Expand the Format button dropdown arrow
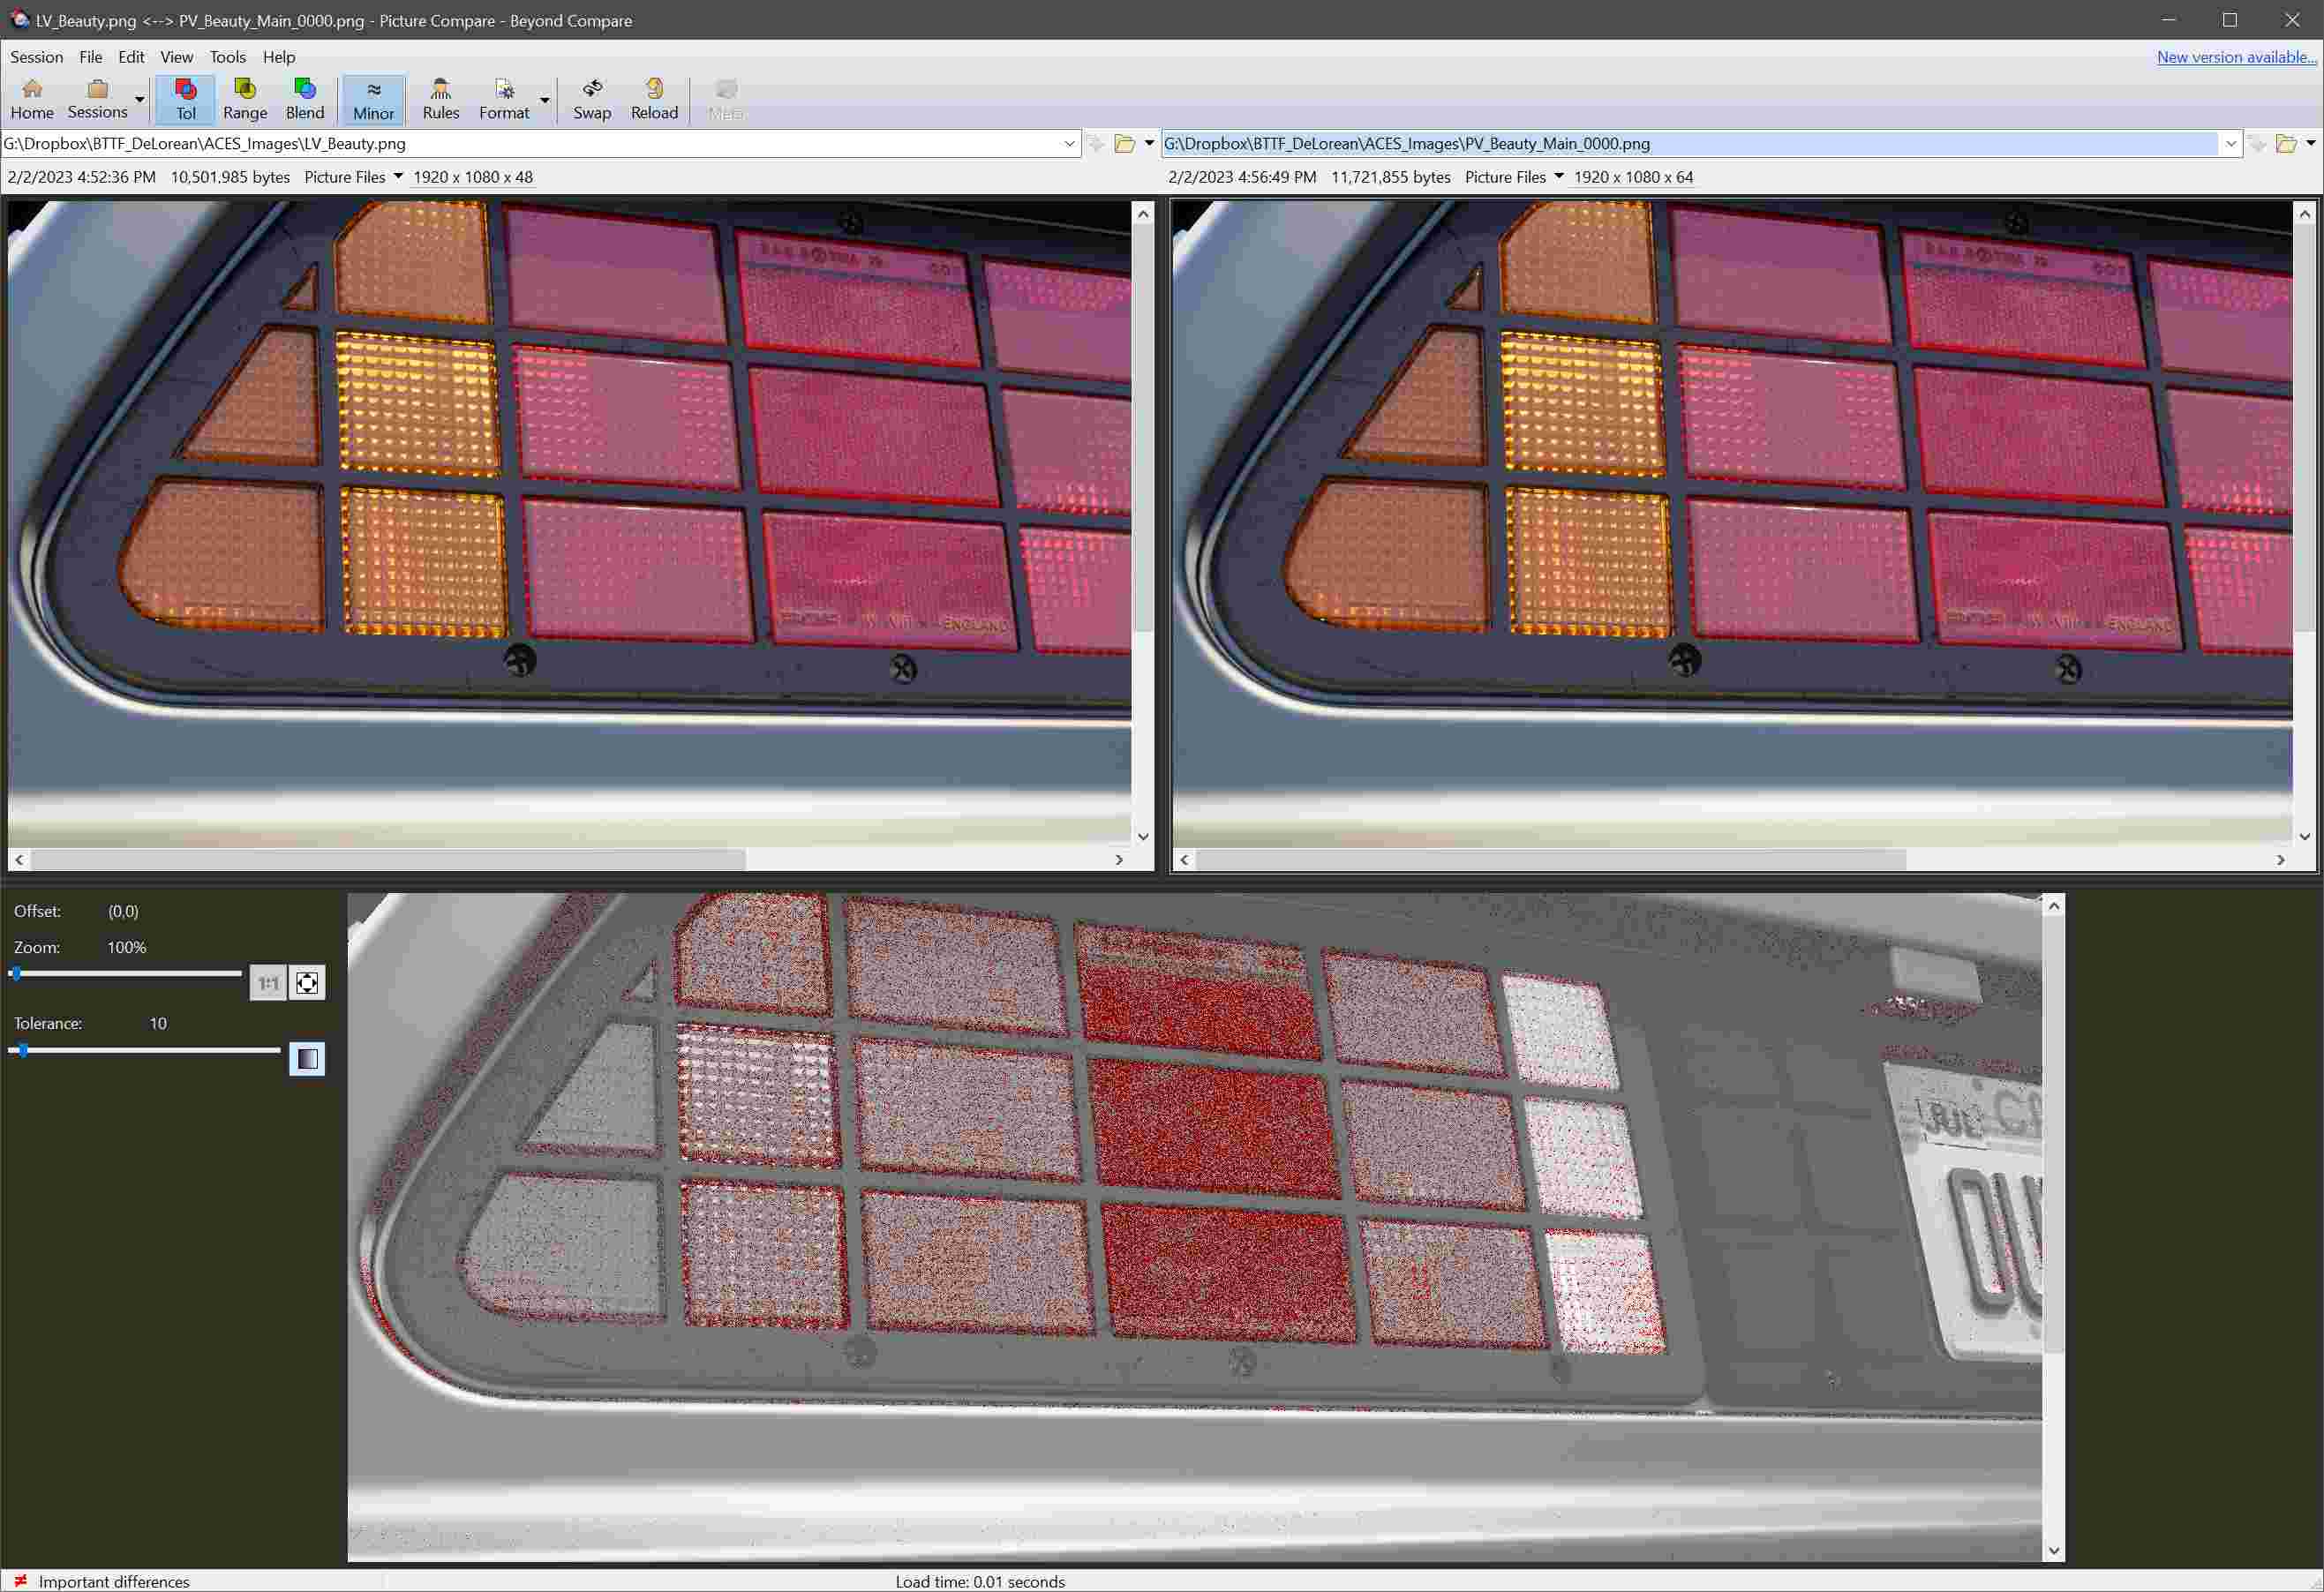Image resolution: width=2324 pixels, height=1592 pixels. pyautogui.click(x=543, y=100)
